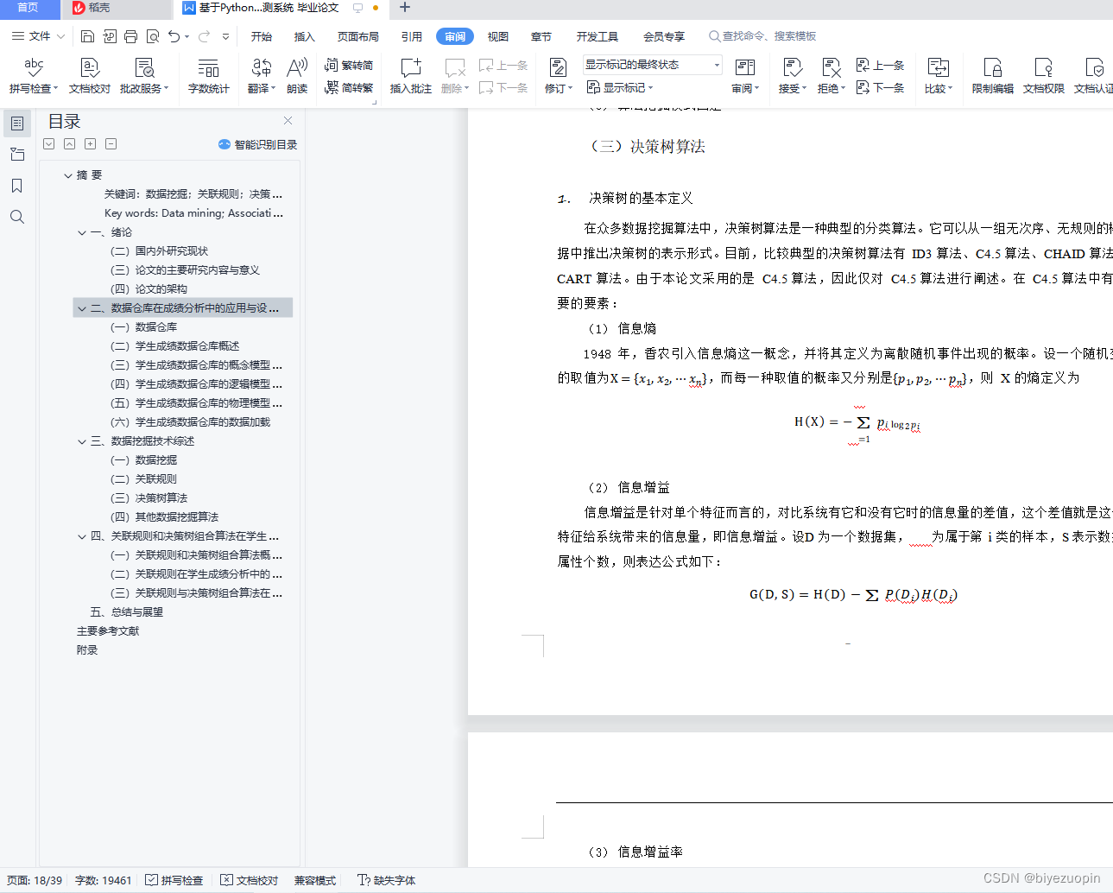Select outline item 五、总结与展望

[127, 612]
